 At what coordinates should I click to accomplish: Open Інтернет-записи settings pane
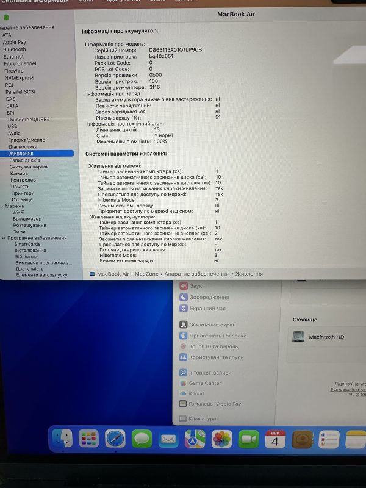click(206, 373)
